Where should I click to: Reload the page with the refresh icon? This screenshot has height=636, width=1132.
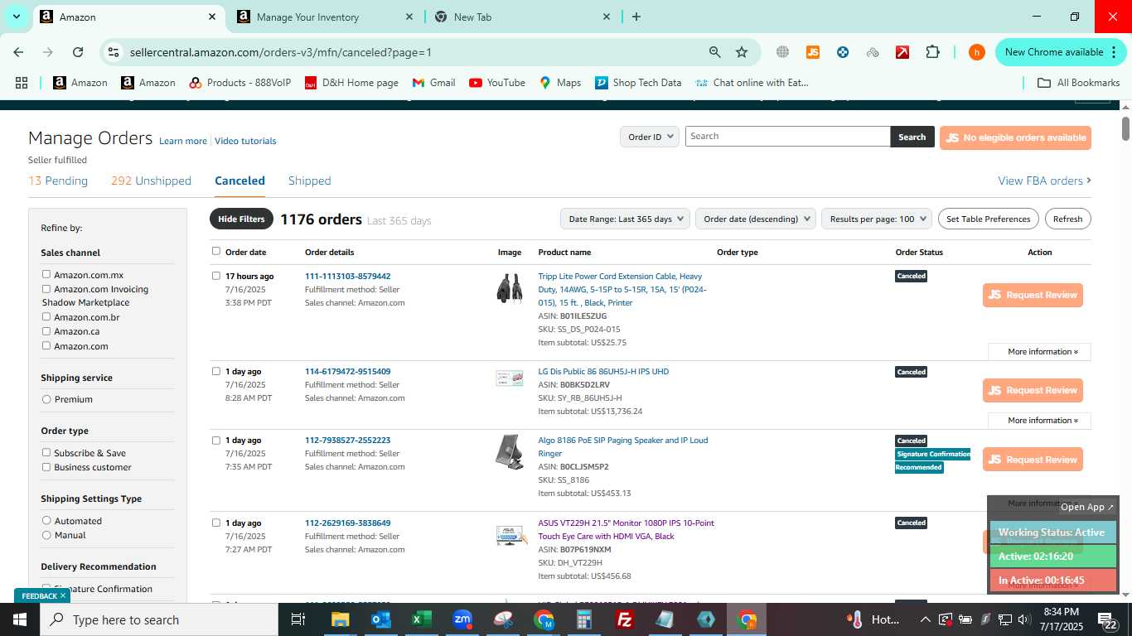tap(78, 52)
